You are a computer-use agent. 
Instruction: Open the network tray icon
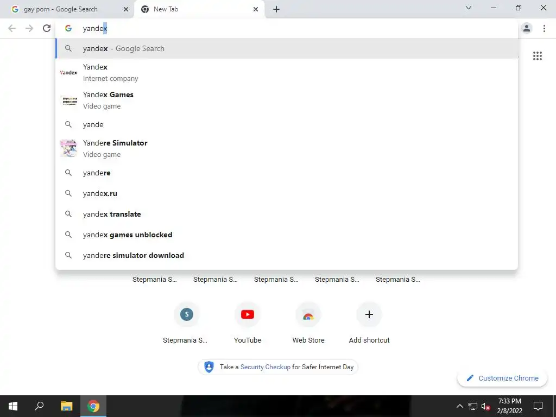(x=473, y=406)
